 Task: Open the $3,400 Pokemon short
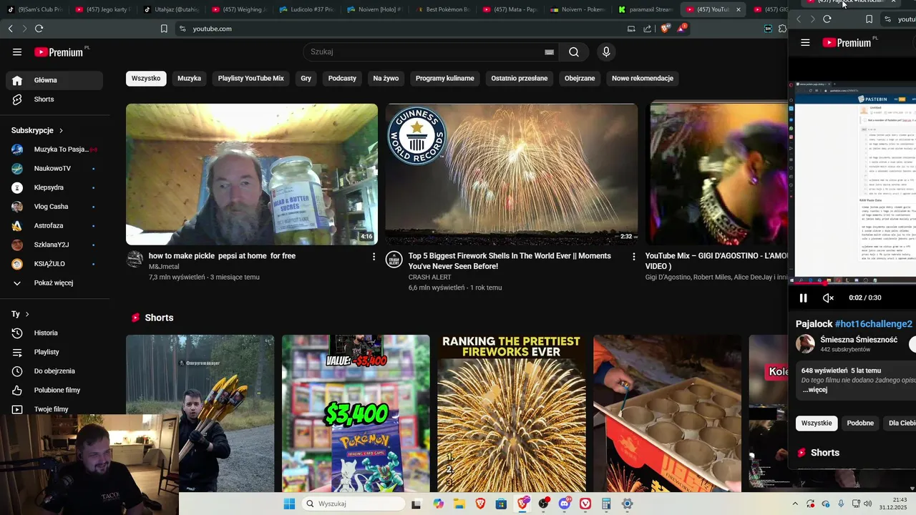coord(356,413)
